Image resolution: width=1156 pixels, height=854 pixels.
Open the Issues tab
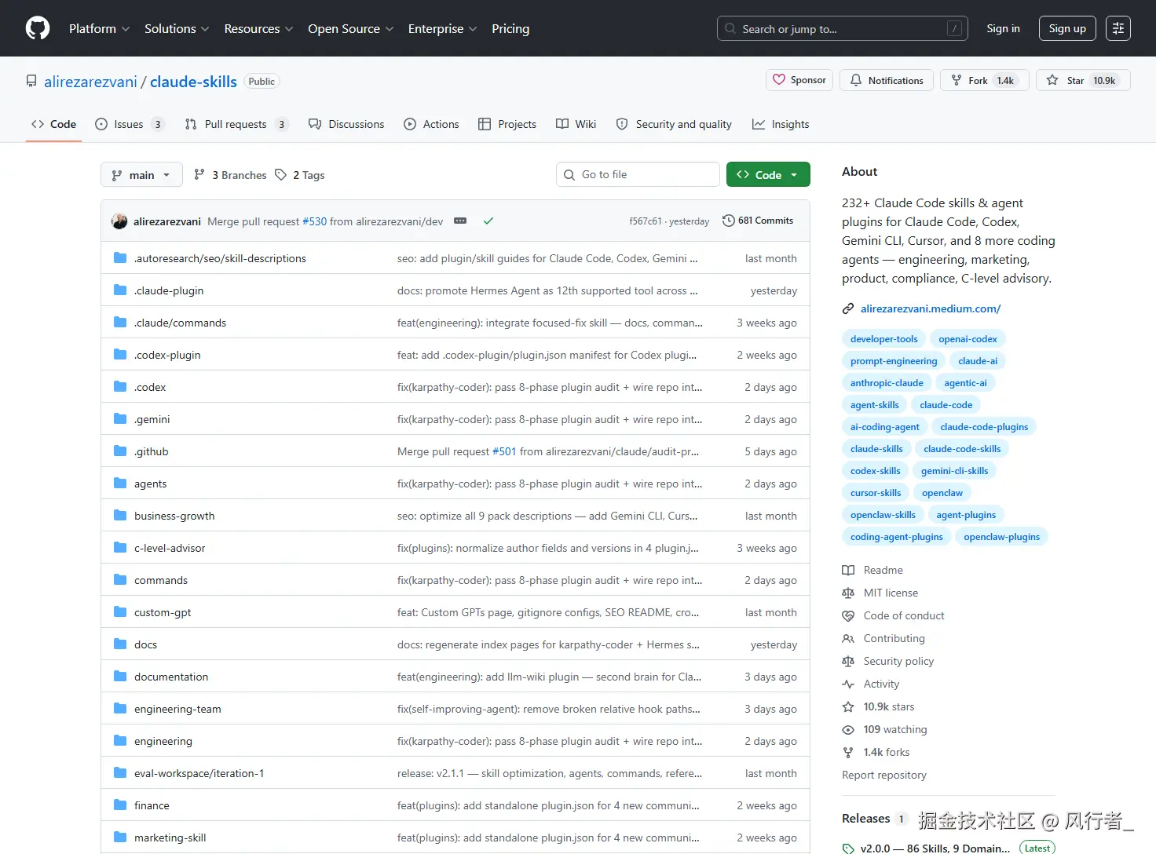pos(130,124)
